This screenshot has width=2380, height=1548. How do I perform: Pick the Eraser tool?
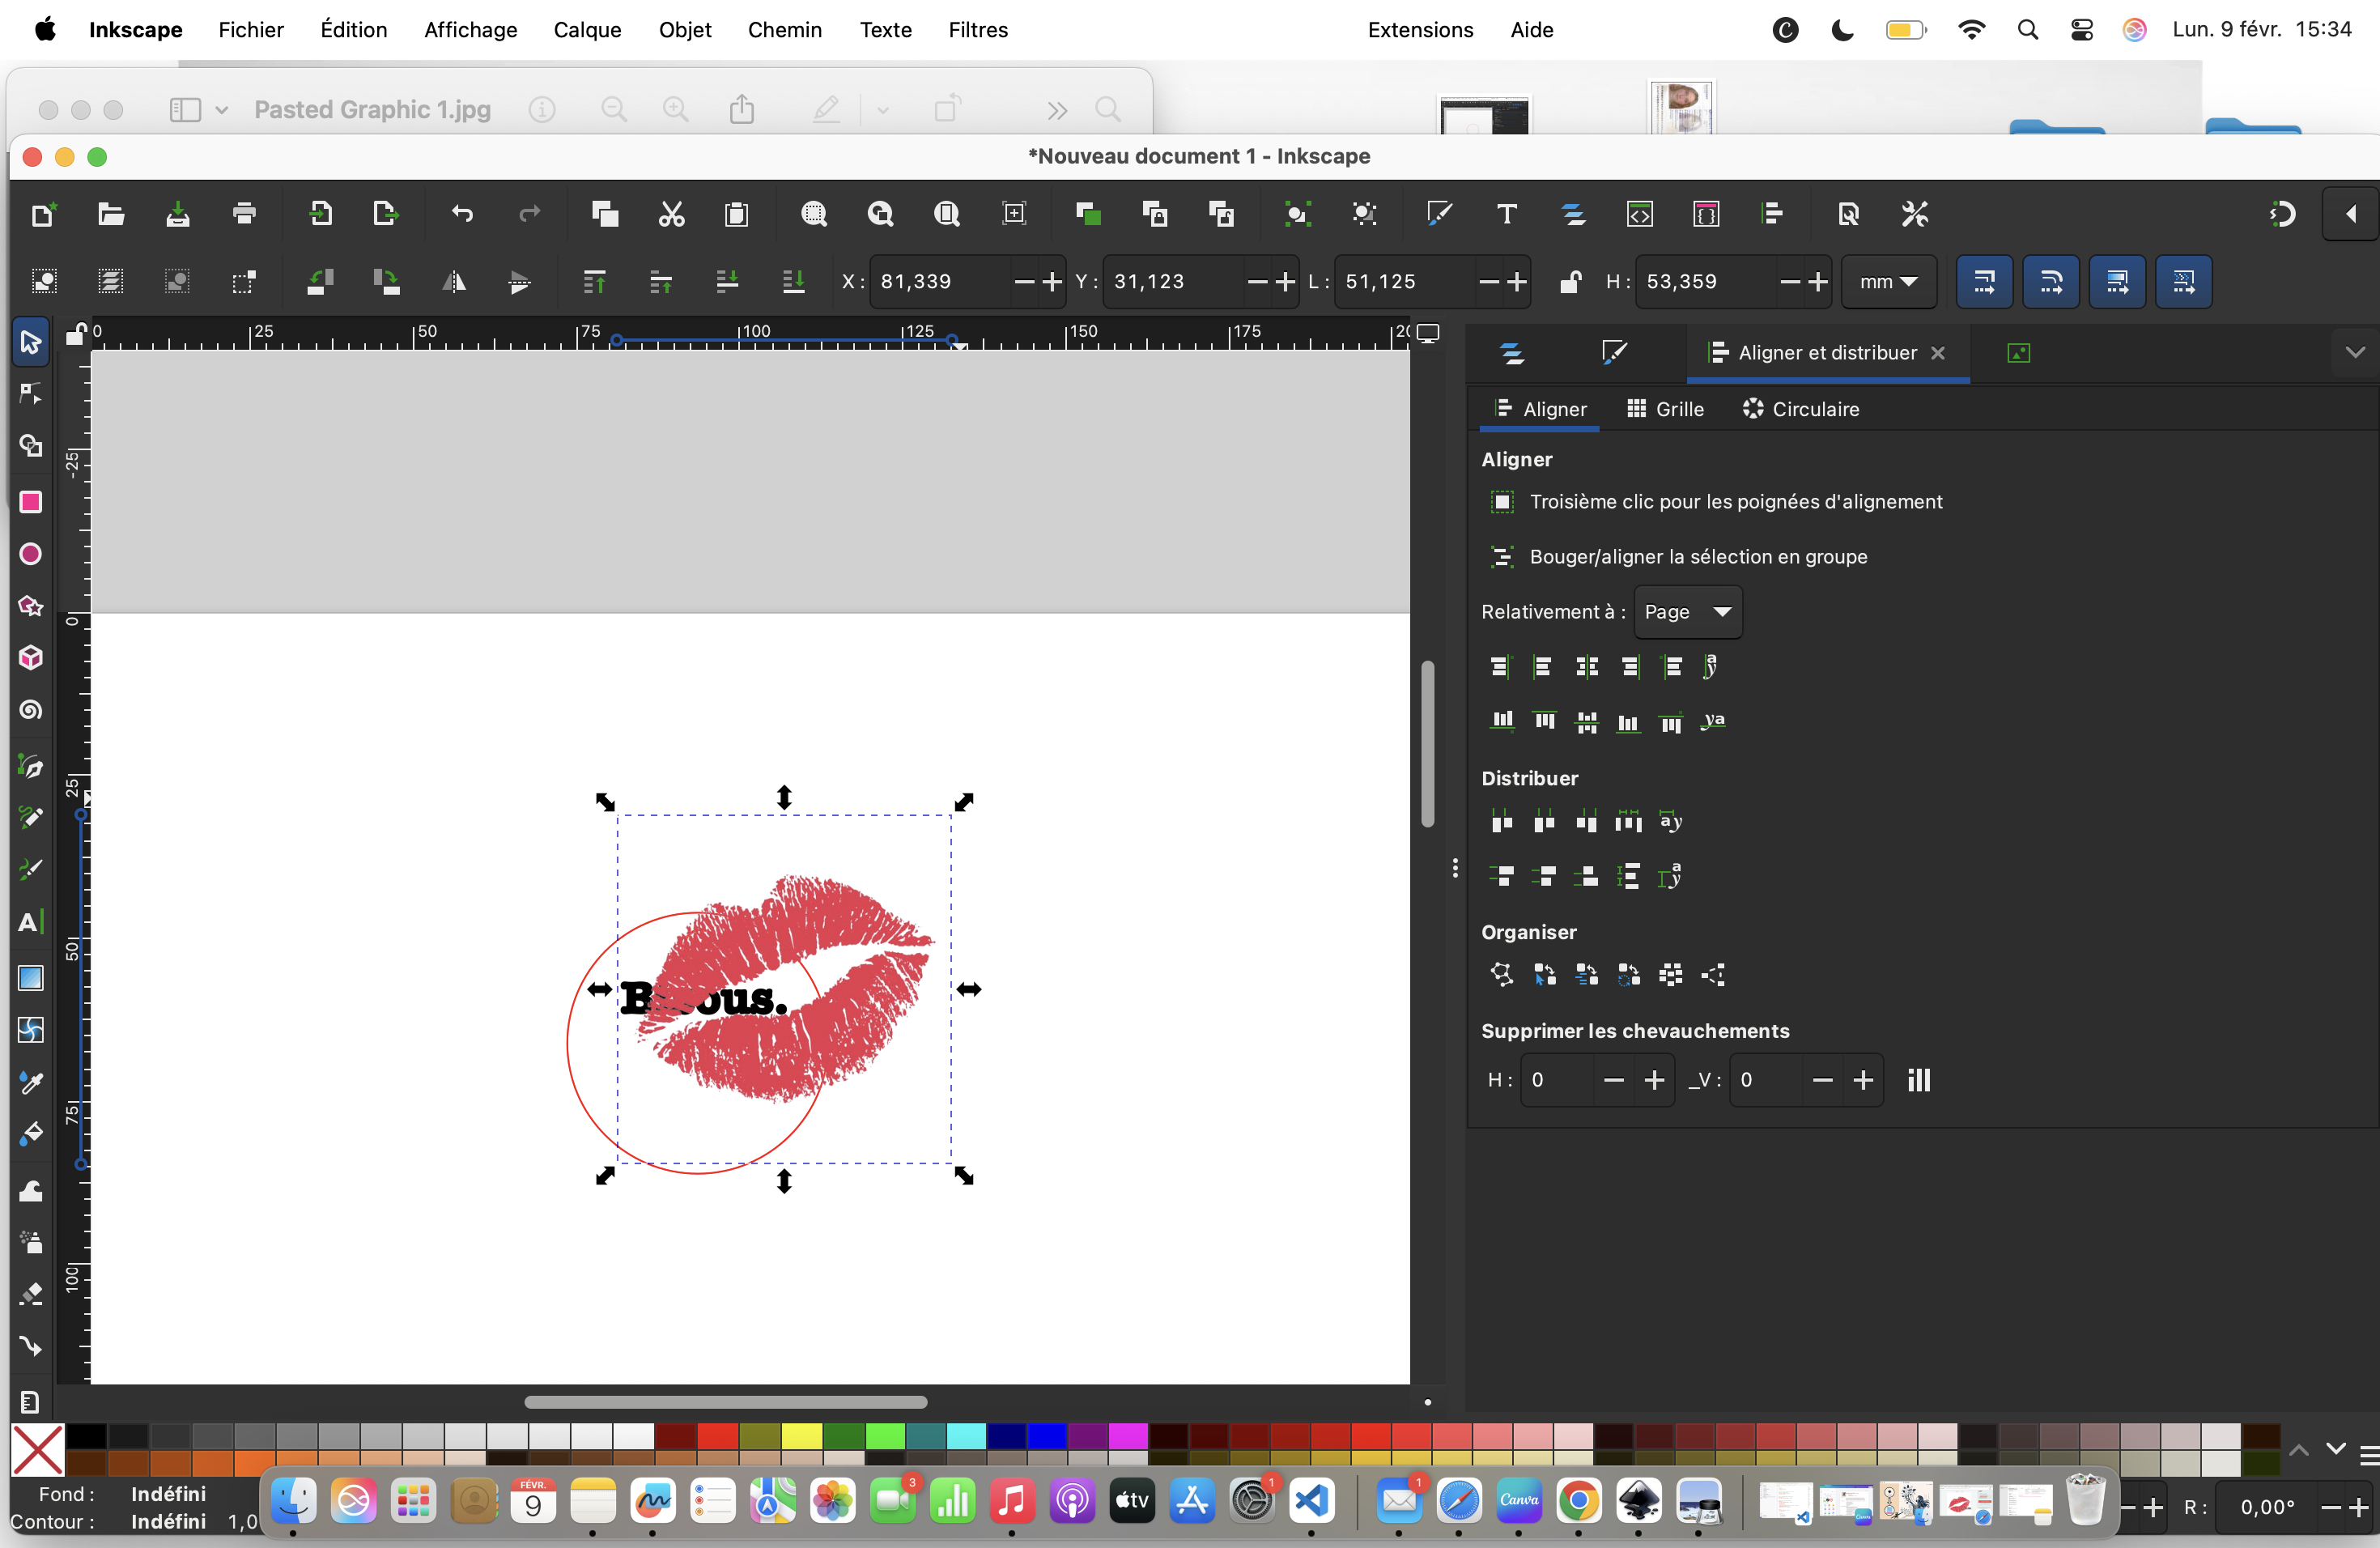pos(30,1294)
